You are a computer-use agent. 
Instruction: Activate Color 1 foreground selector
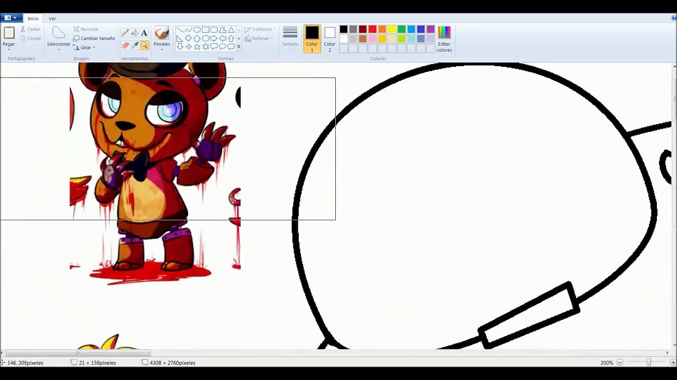(x=312, y=39)
